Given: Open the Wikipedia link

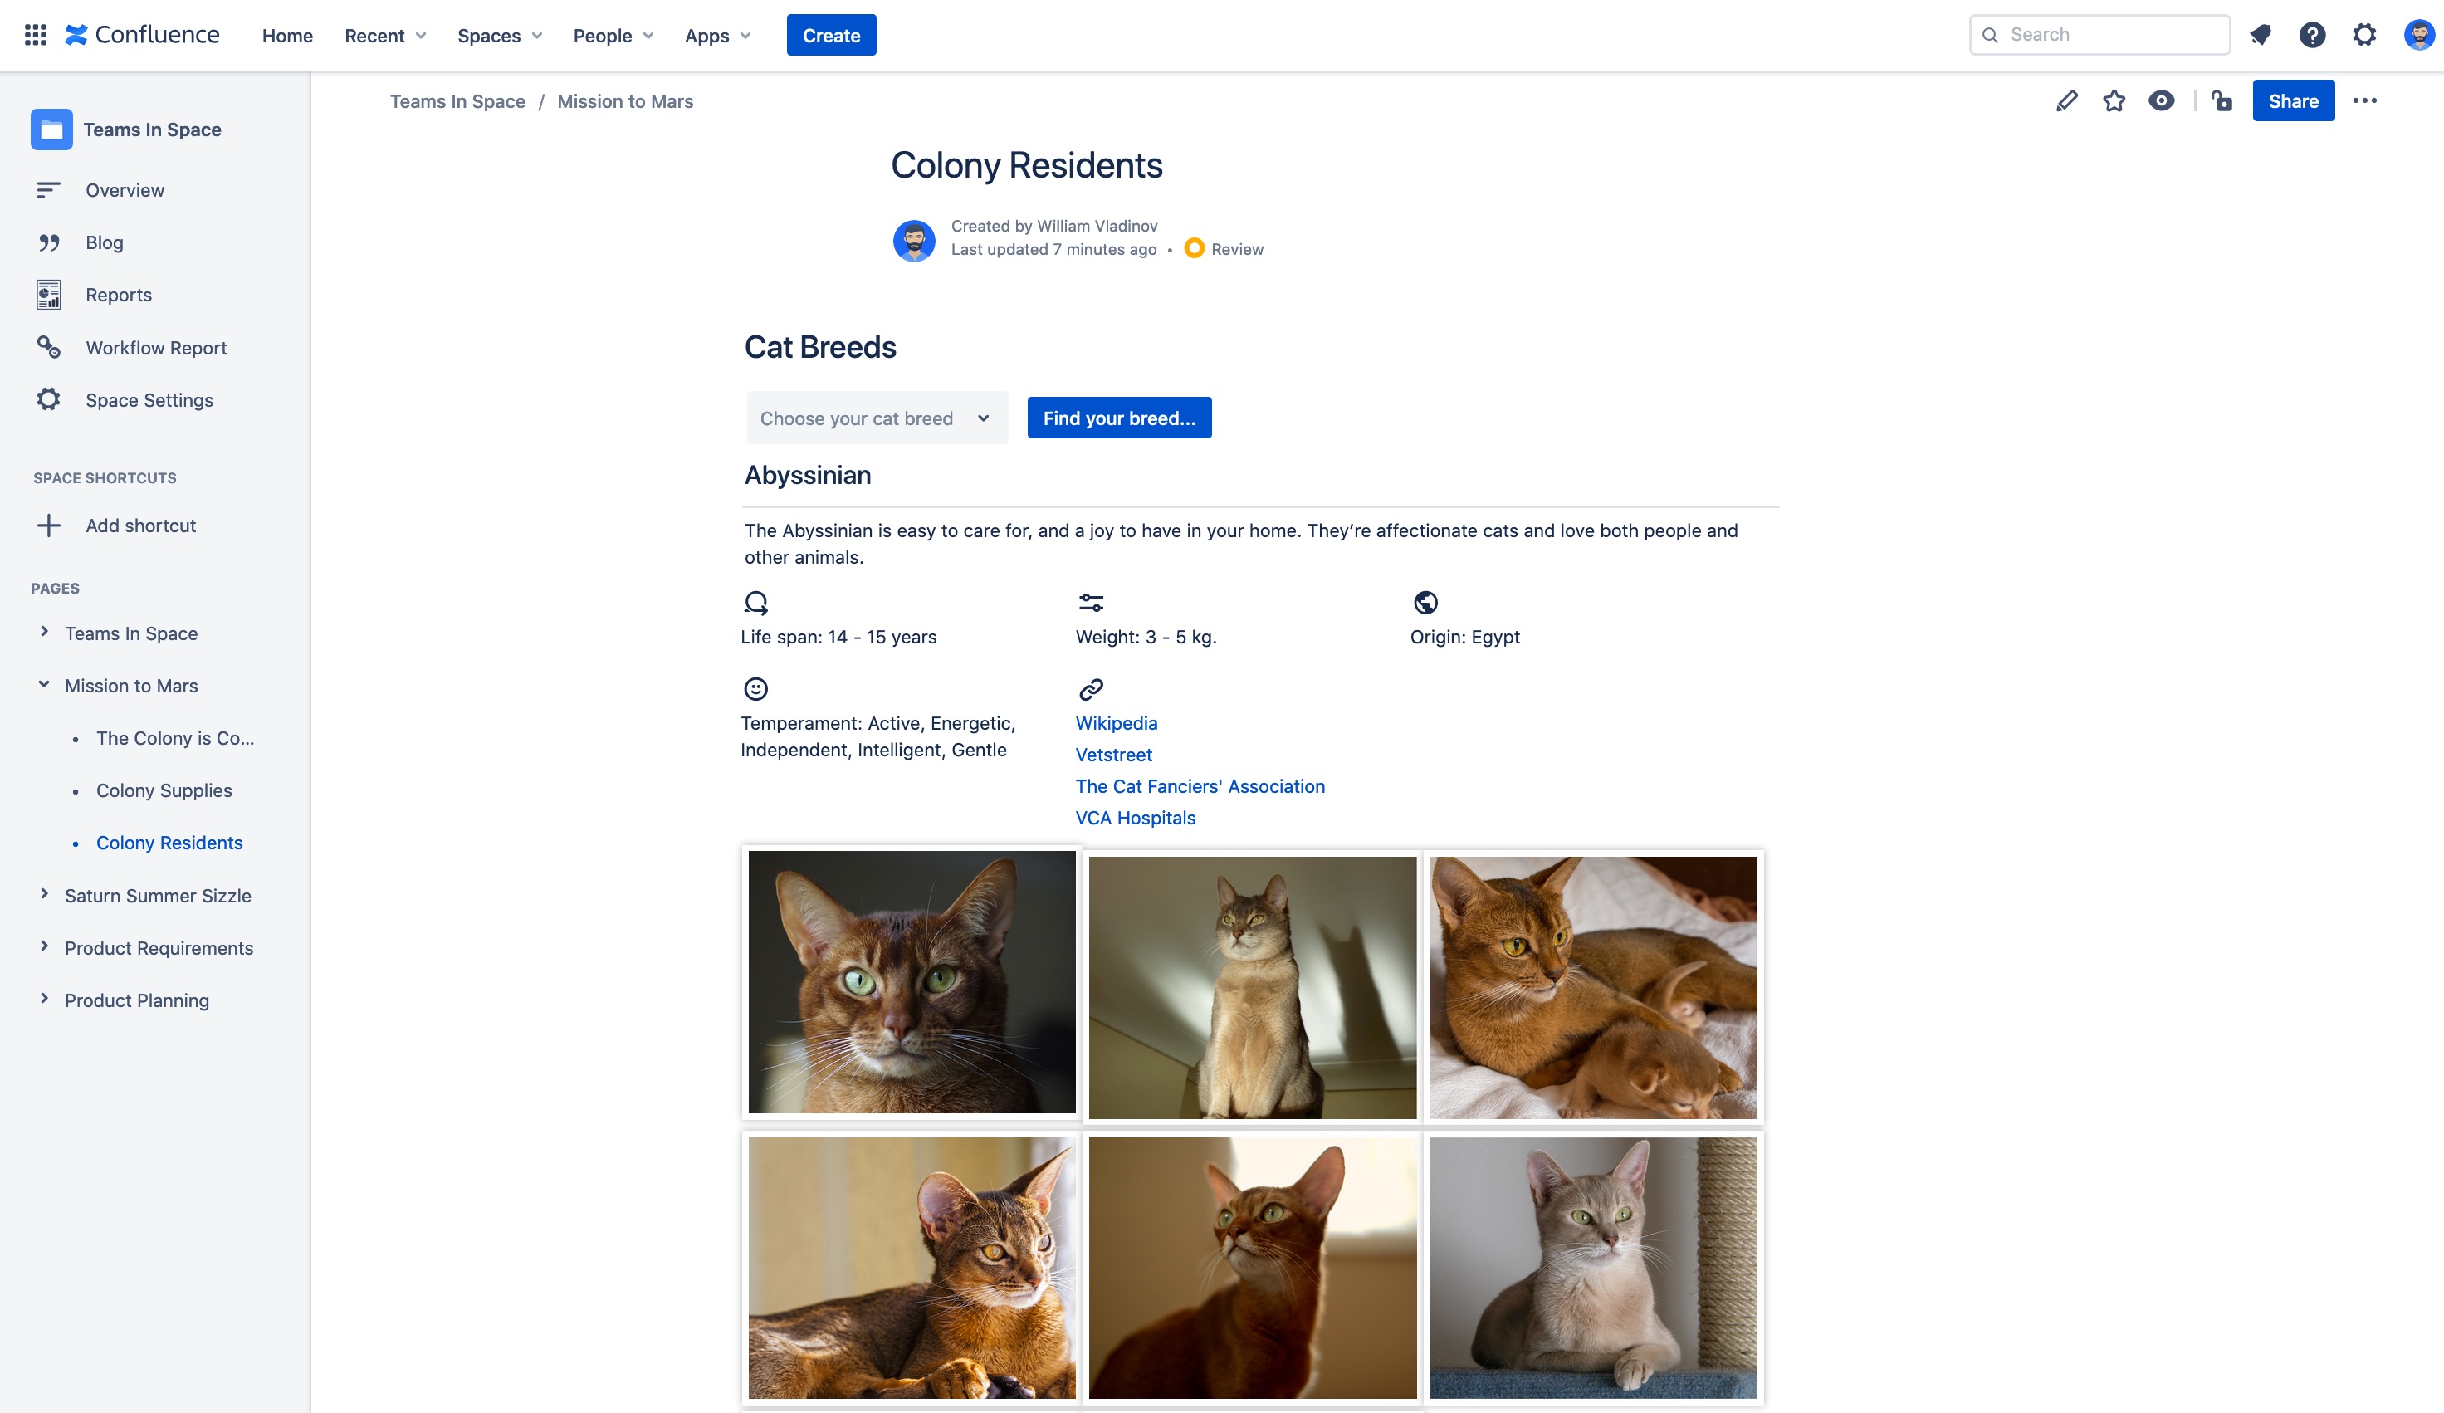Looking at the screenshot, I should tap(1115, 723).
